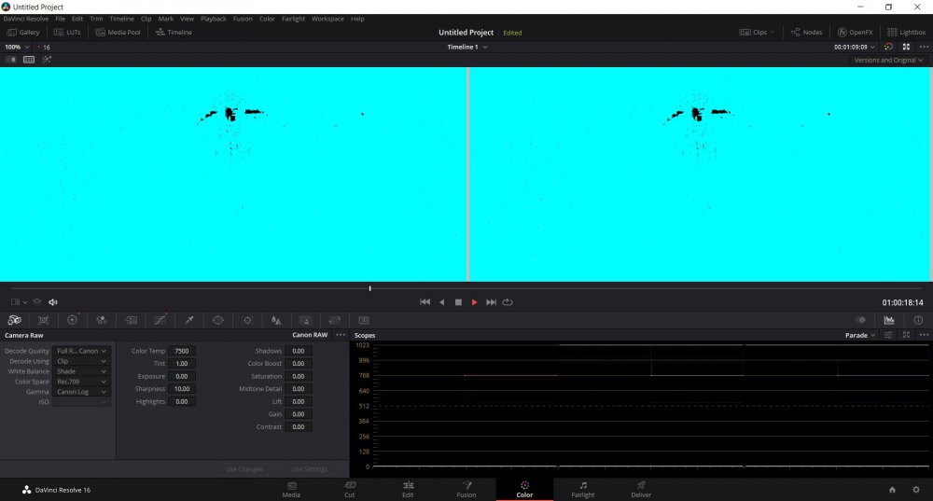
Task: Click the Color Temp value field
Action: 182,351
